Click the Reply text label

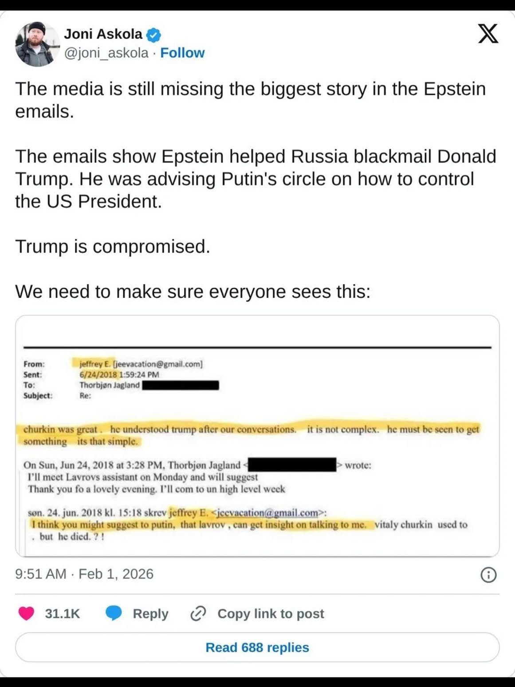[x=150, y=613]
